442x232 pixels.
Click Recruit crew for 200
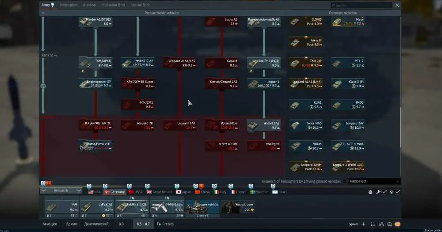click(x=238, y=207)
